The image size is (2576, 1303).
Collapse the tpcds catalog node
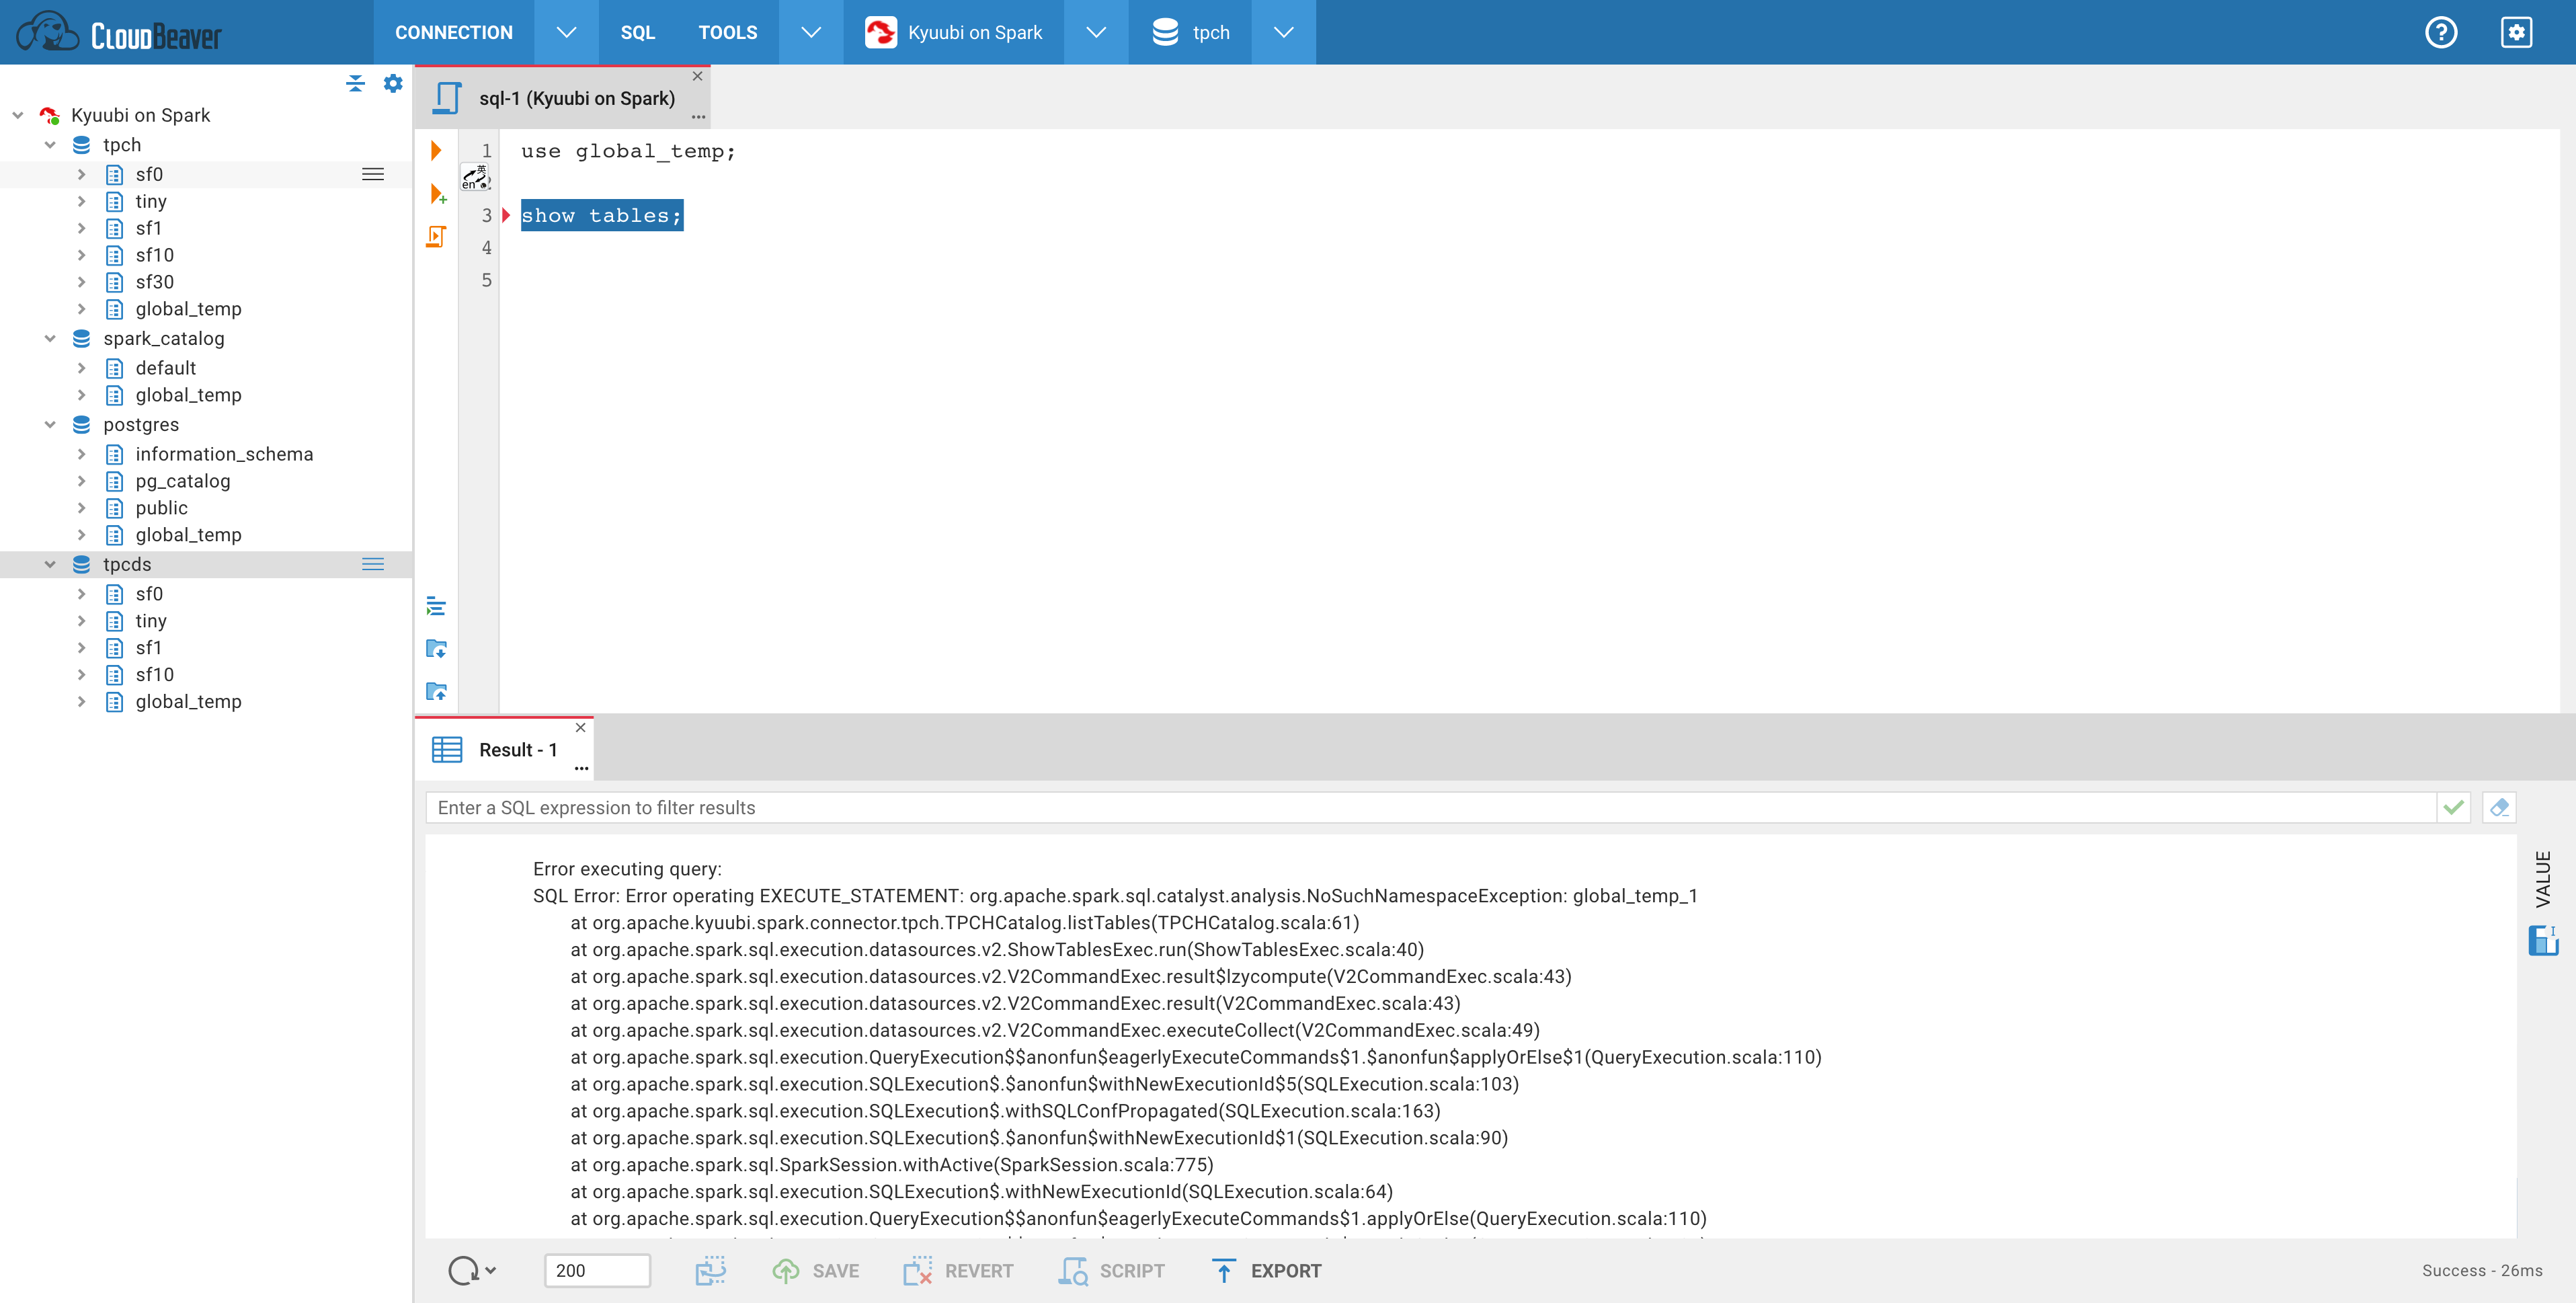tap(50, 564)
